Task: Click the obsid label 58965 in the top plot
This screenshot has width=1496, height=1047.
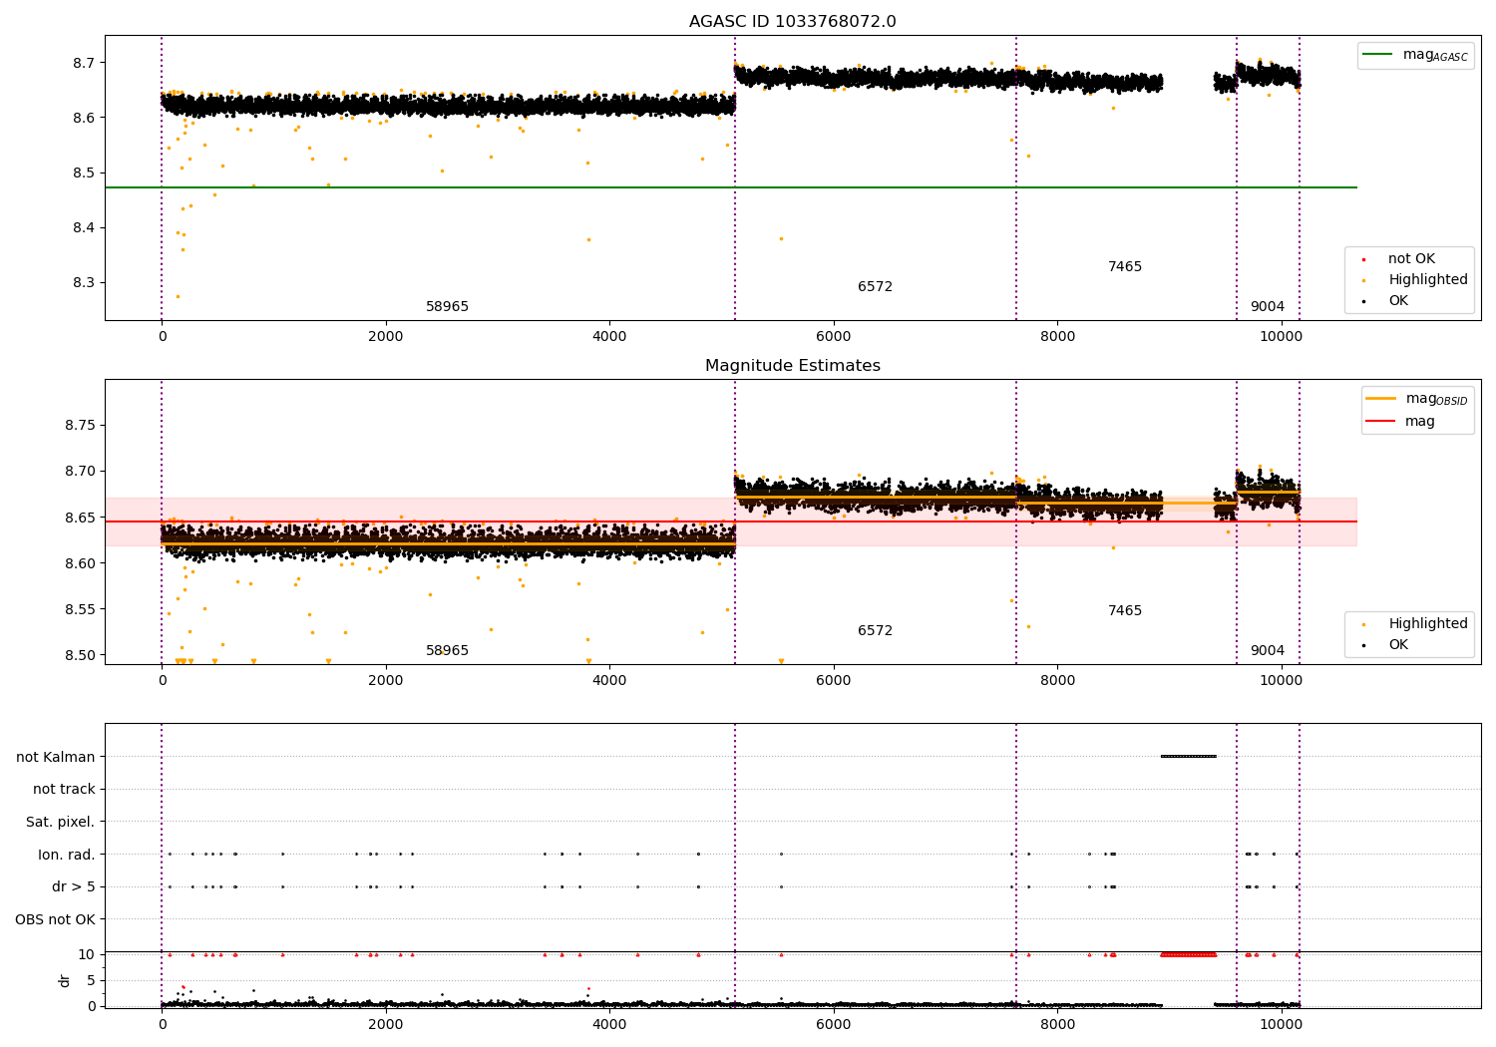Action: [447, 307]
